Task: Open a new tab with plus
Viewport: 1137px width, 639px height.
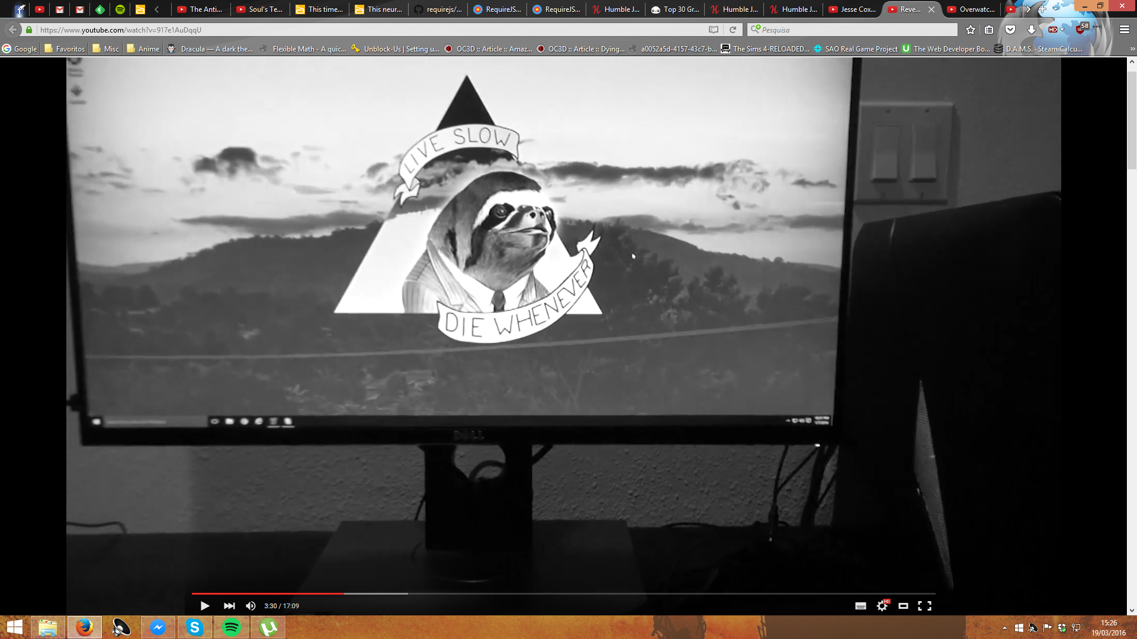Action: tap(1042, 9)
